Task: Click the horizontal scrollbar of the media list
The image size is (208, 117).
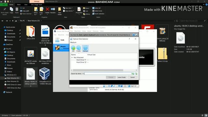Action: (x=104, y=70)
